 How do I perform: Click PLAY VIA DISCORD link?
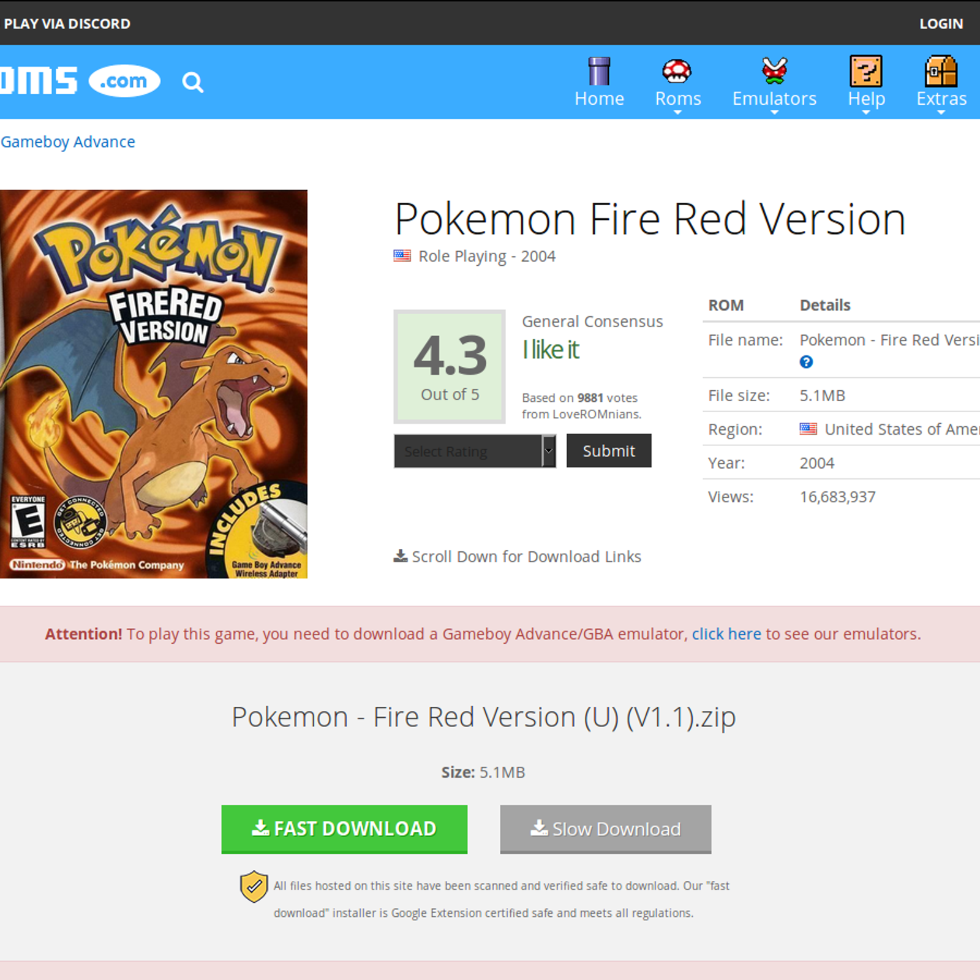[67, 24]
